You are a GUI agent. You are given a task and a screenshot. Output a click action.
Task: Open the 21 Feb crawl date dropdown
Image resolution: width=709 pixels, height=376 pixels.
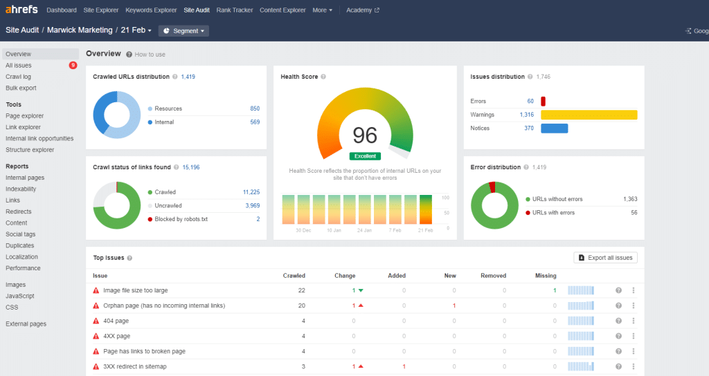tap(136, 30)
